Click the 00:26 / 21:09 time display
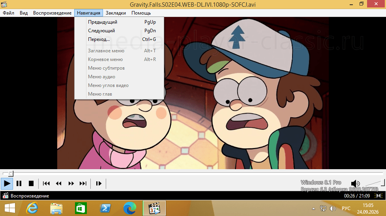The image size is (386, 216). (357, 196)
